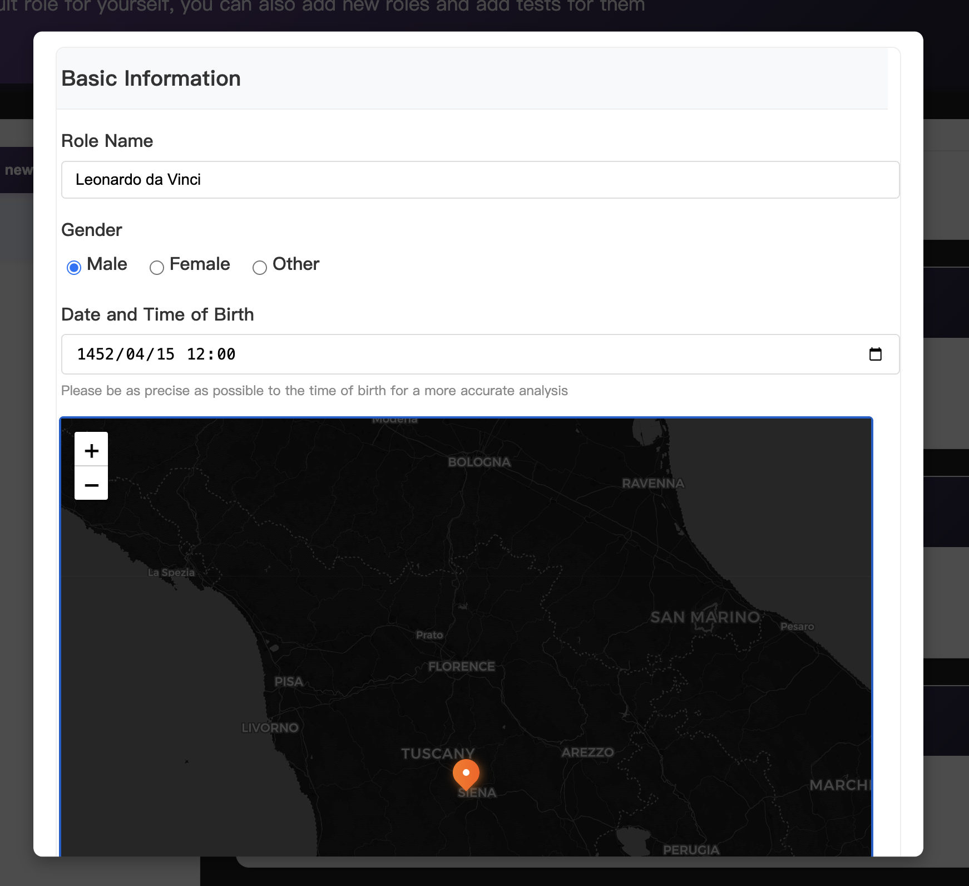Select Livorno on the map

point(270,727)
